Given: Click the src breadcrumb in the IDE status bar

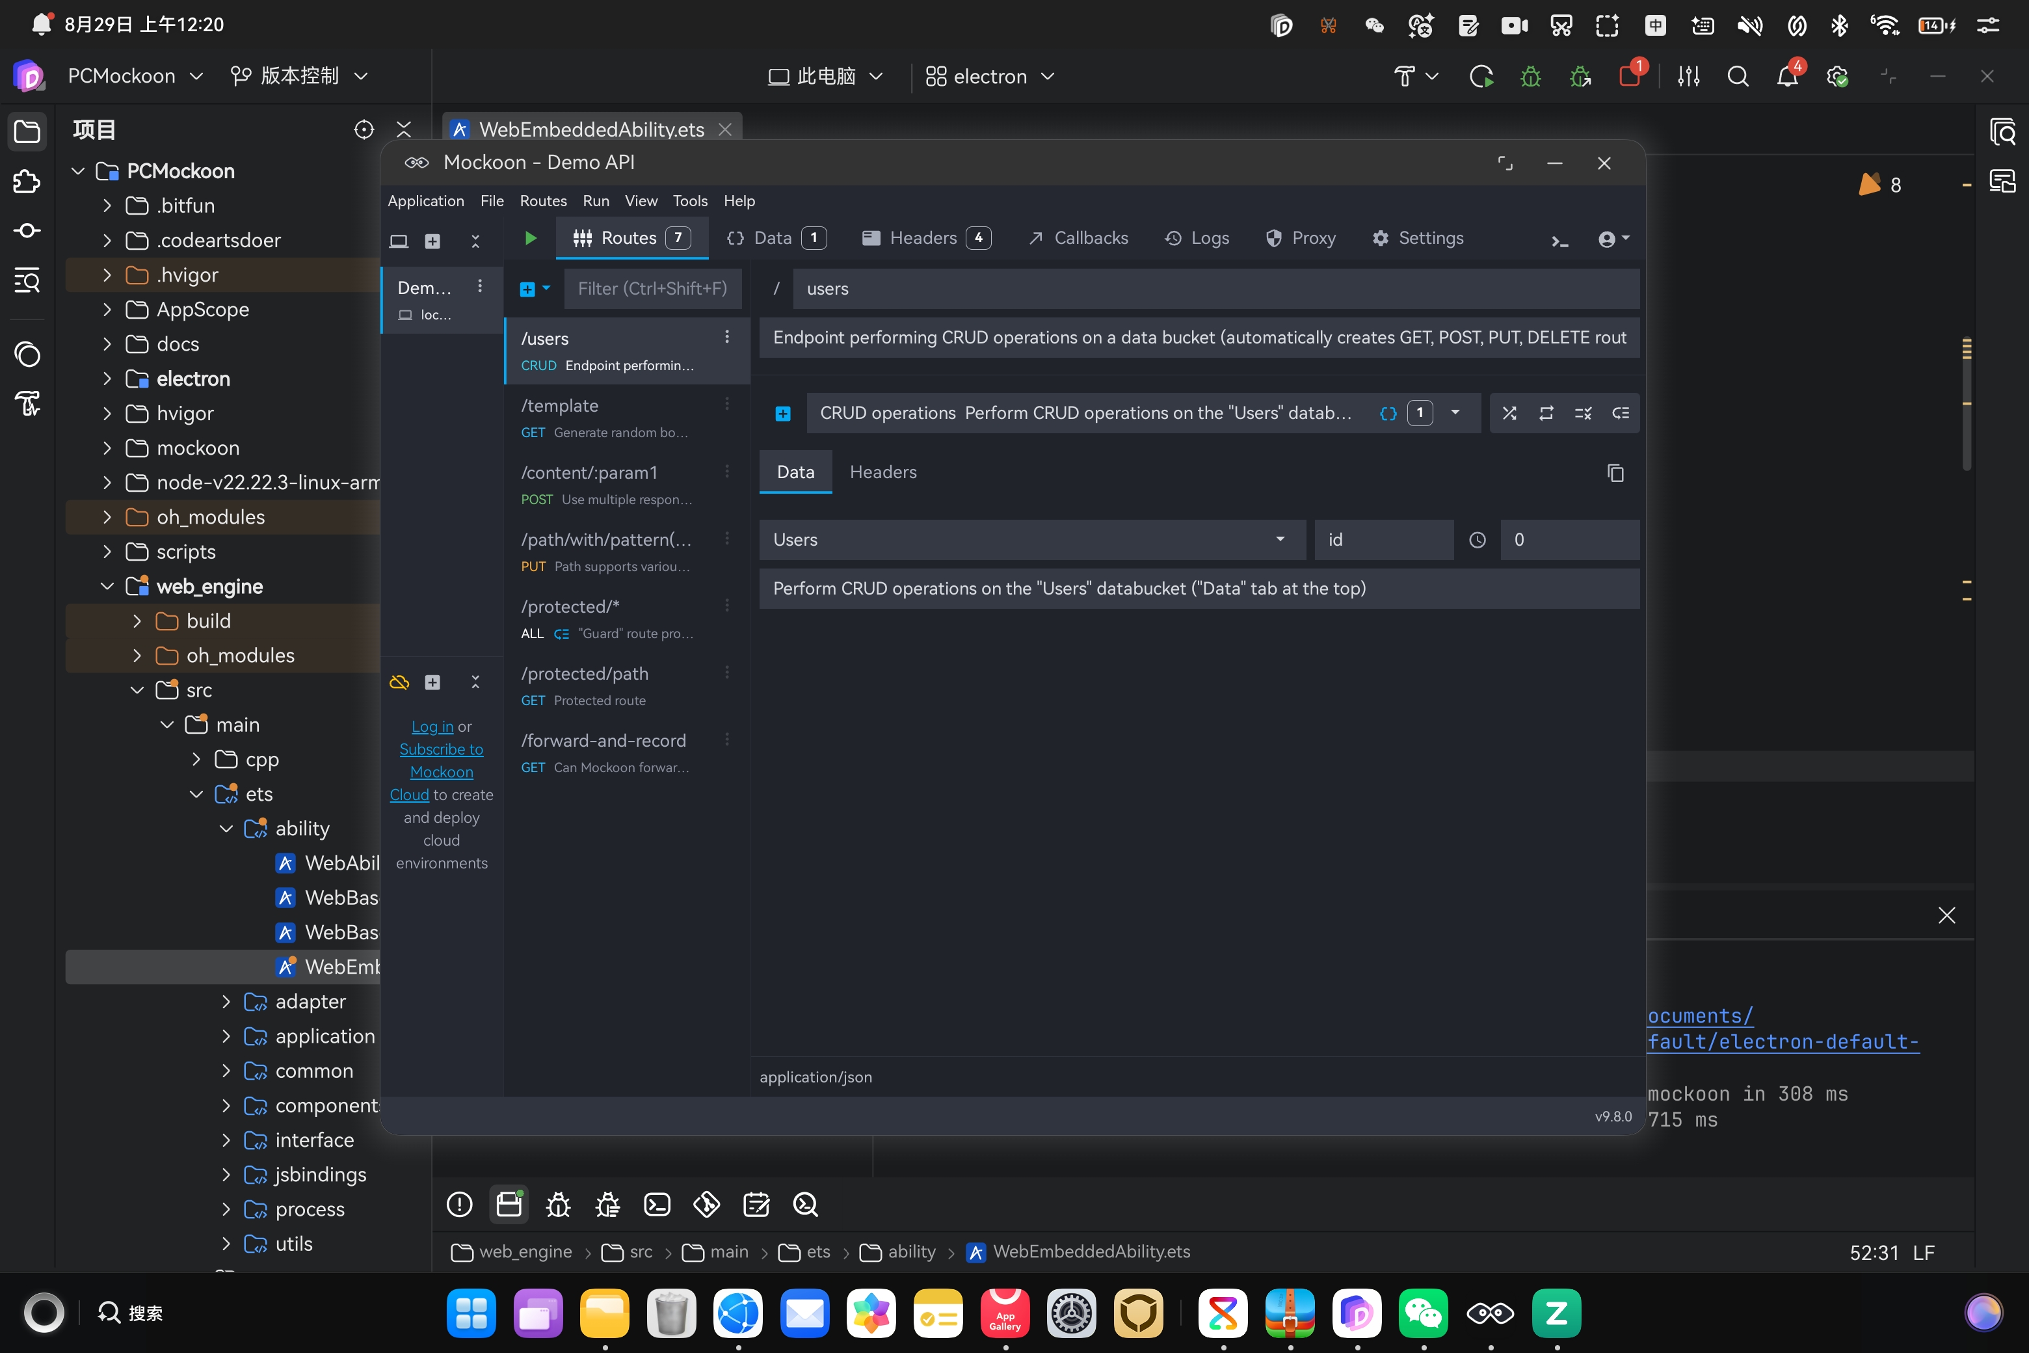Looking at the screenshot, I should (x=627, y=1252).
